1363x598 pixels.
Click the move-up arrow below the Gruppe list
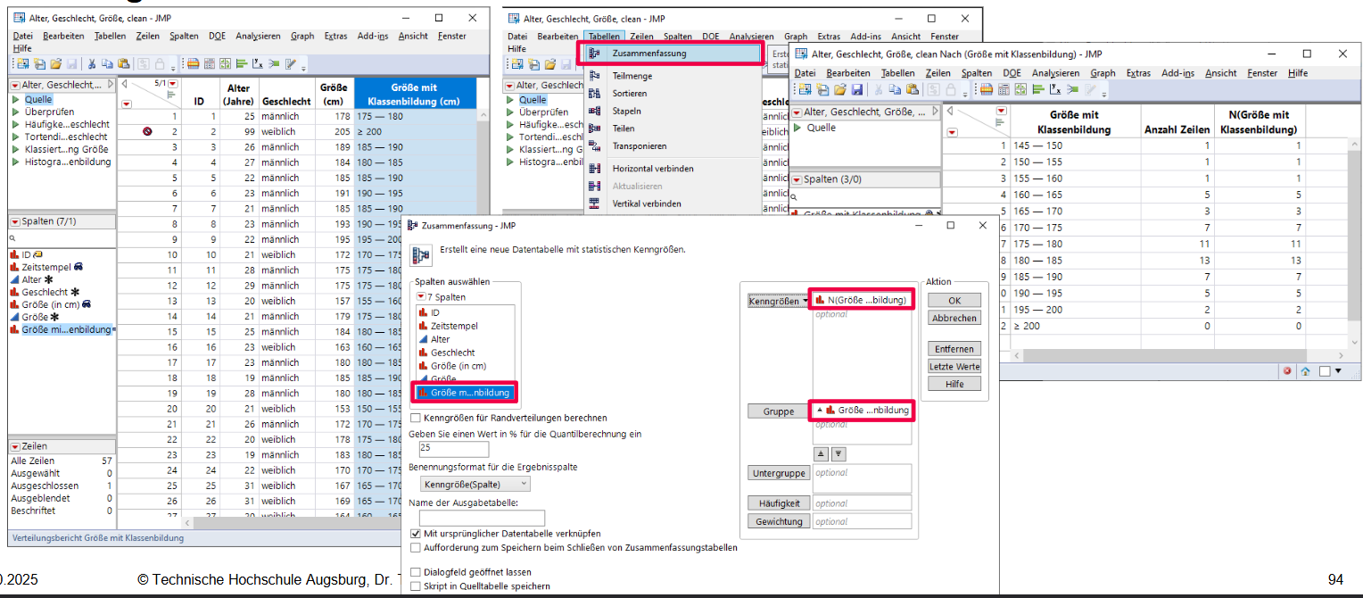click(822, 453)
